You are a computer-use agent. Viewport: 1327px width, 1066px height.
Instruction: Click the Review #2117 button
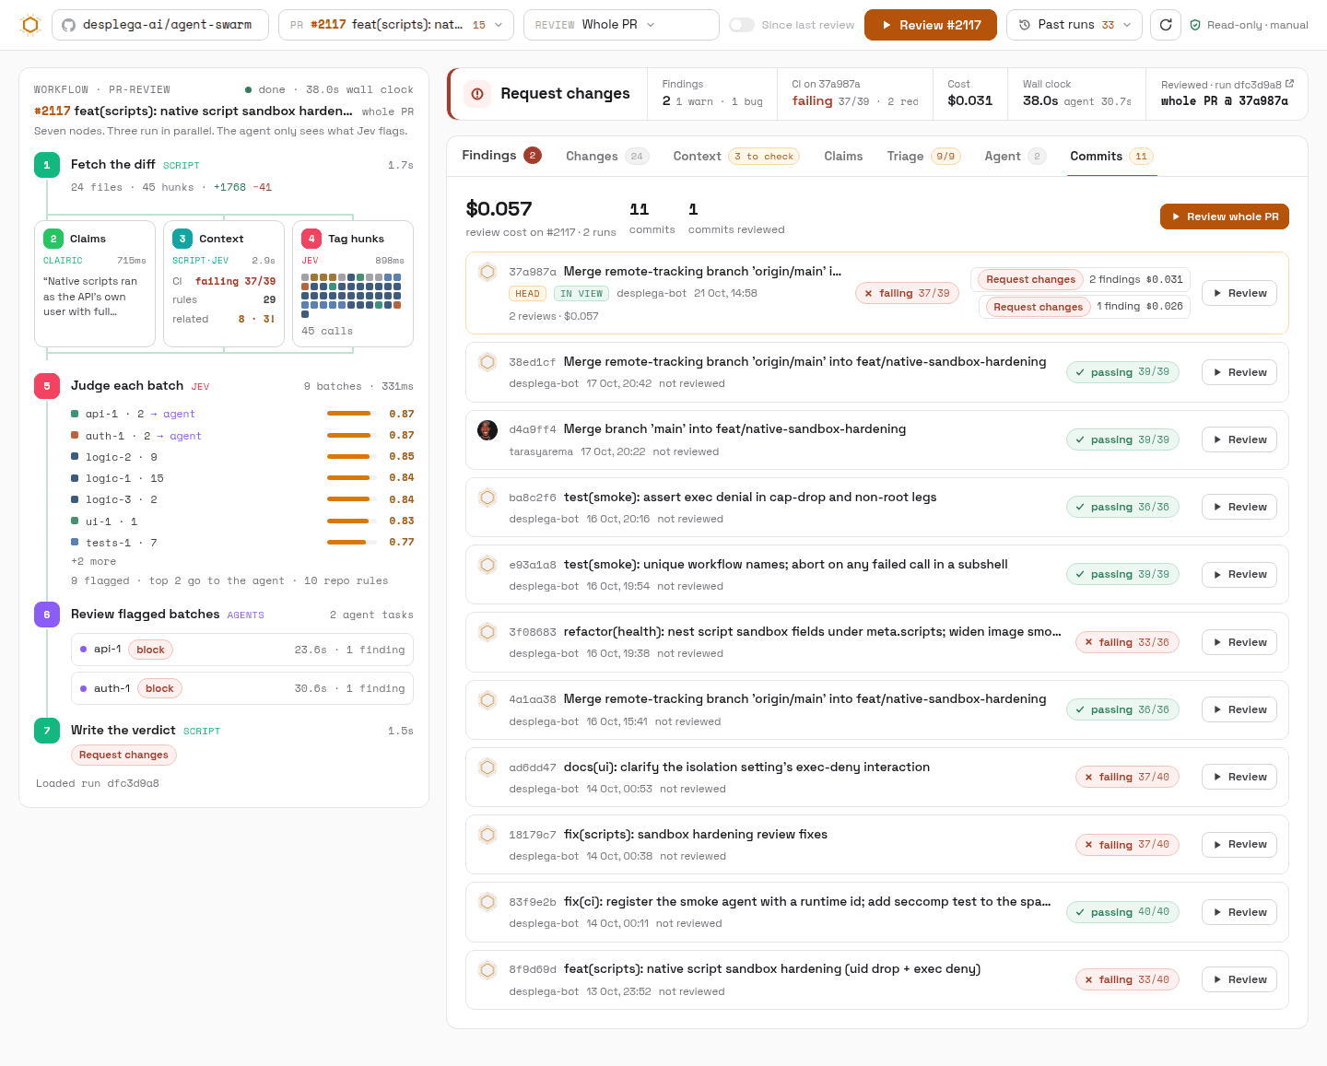[931, 25]
